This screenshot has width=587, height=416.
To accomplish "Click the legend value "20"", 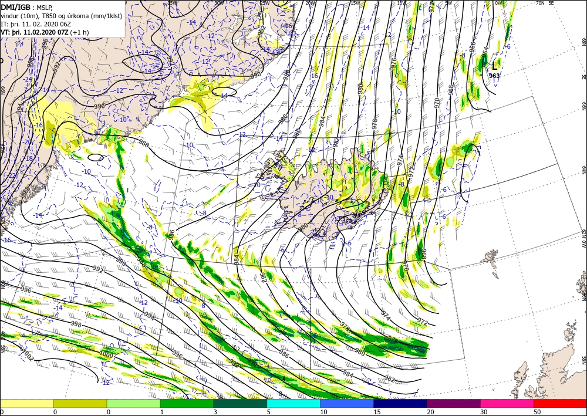I will click(x=430, y=412).
